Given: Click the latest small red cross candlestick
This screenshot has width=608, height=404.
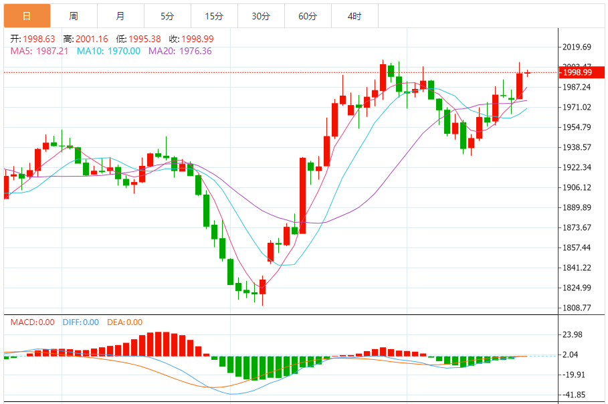Looking at the screenshot, I should 527,72.
